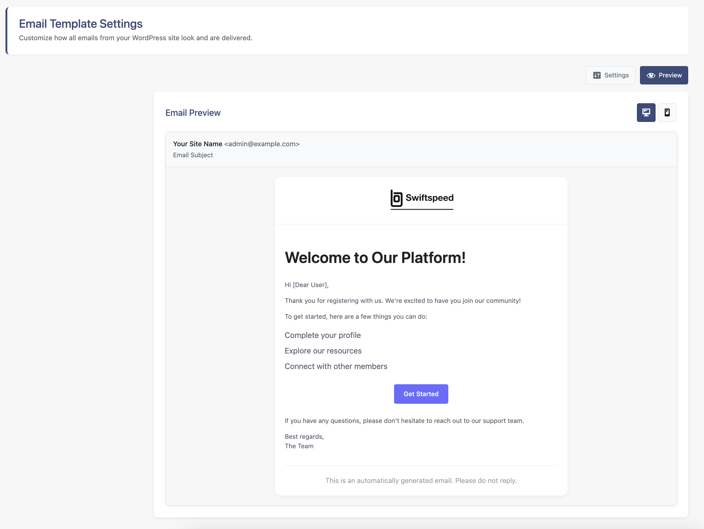The width and height of the screenshot is (704, 529).
Task: Click the eye icon on the Preview button
Action: tap(651, 75)
